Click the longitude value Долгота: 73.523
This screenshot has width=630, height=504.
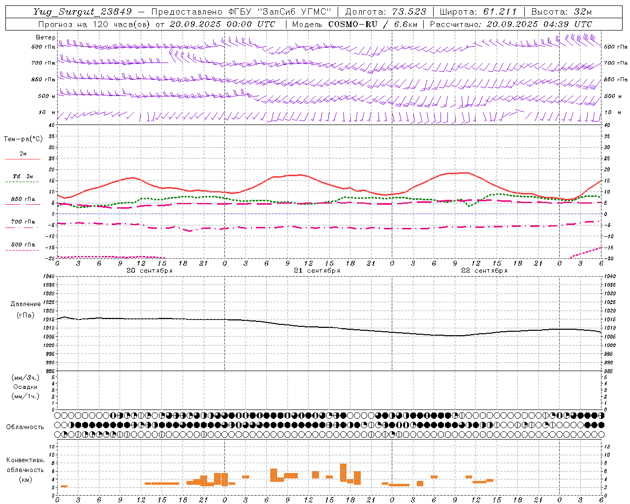(385, 12)
